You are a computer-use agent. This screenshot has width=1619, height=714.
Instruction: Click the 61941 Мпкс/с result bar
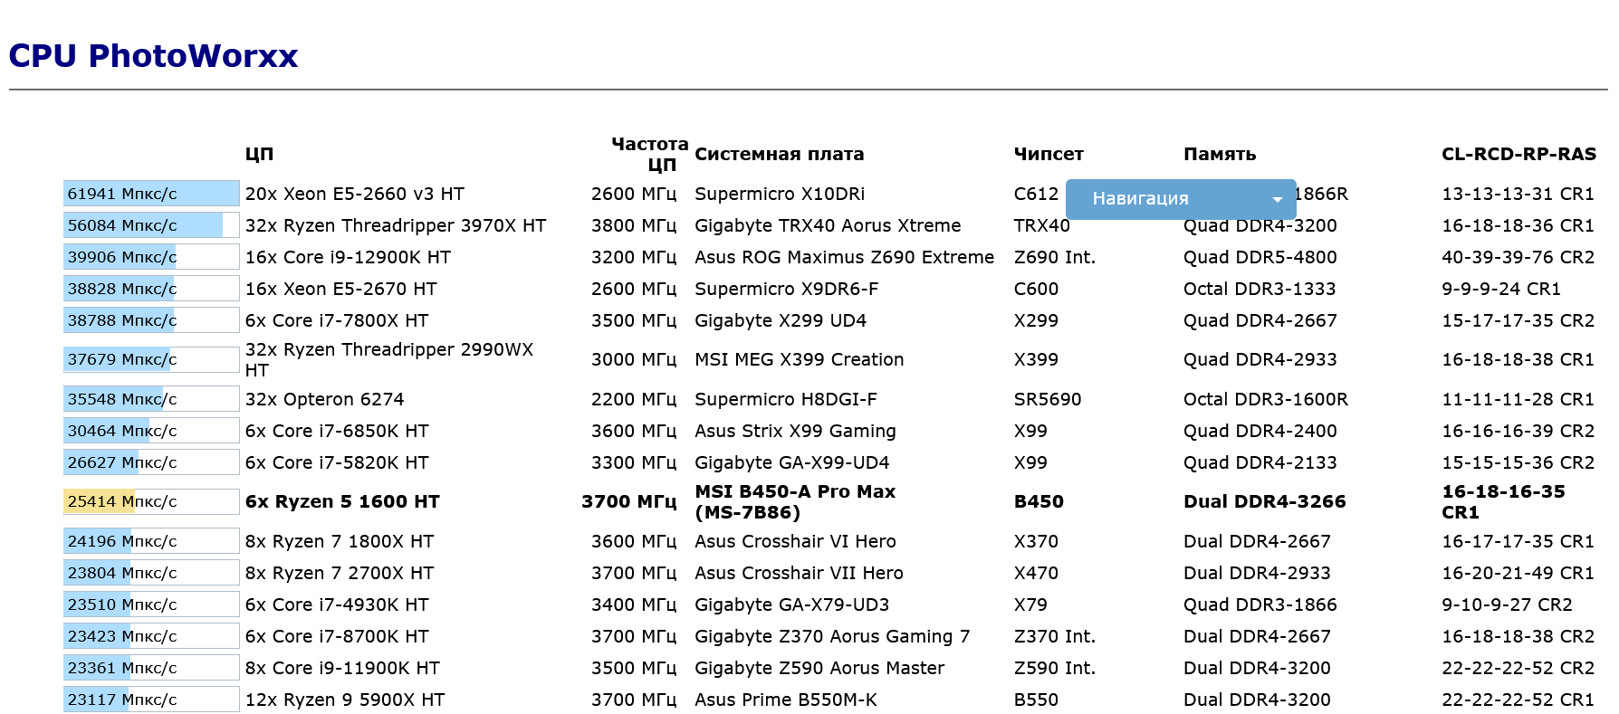(x=151, y=194)
